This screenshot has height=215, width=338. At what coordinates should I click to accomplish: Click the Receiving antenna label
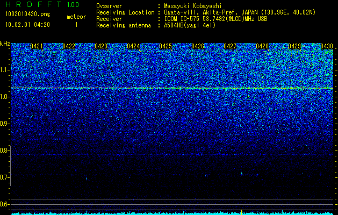point(124,25)
